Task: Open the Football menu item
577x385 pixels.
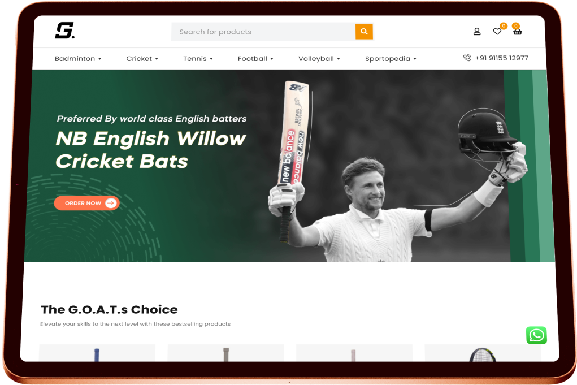Action: click(255, 59)
